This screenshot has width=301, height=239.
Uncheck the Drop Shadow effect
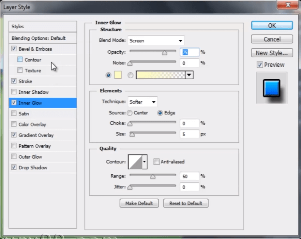(14, 167)
